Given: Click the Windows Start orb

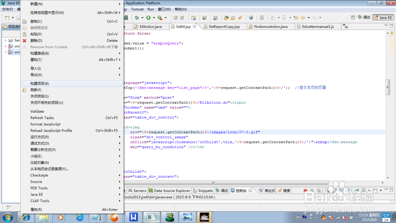Looking at the screenshot, I should [8, 217].
